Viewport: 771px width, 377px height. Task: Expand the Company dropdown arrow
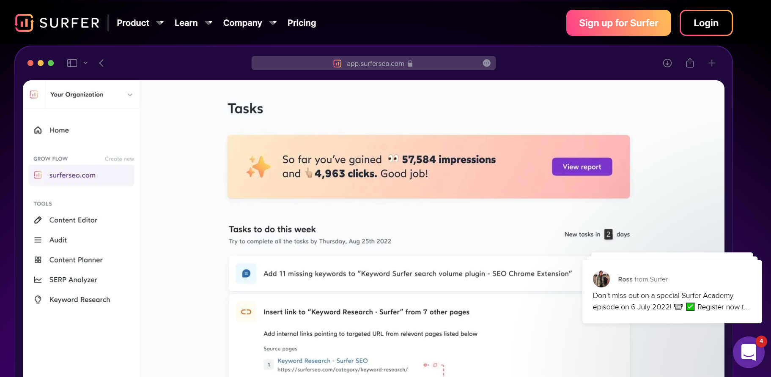click(x=273, y=23)
